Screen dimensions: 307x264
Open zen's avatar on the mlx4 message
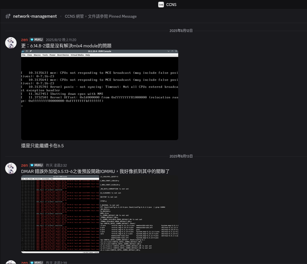[x=11, y=43]
